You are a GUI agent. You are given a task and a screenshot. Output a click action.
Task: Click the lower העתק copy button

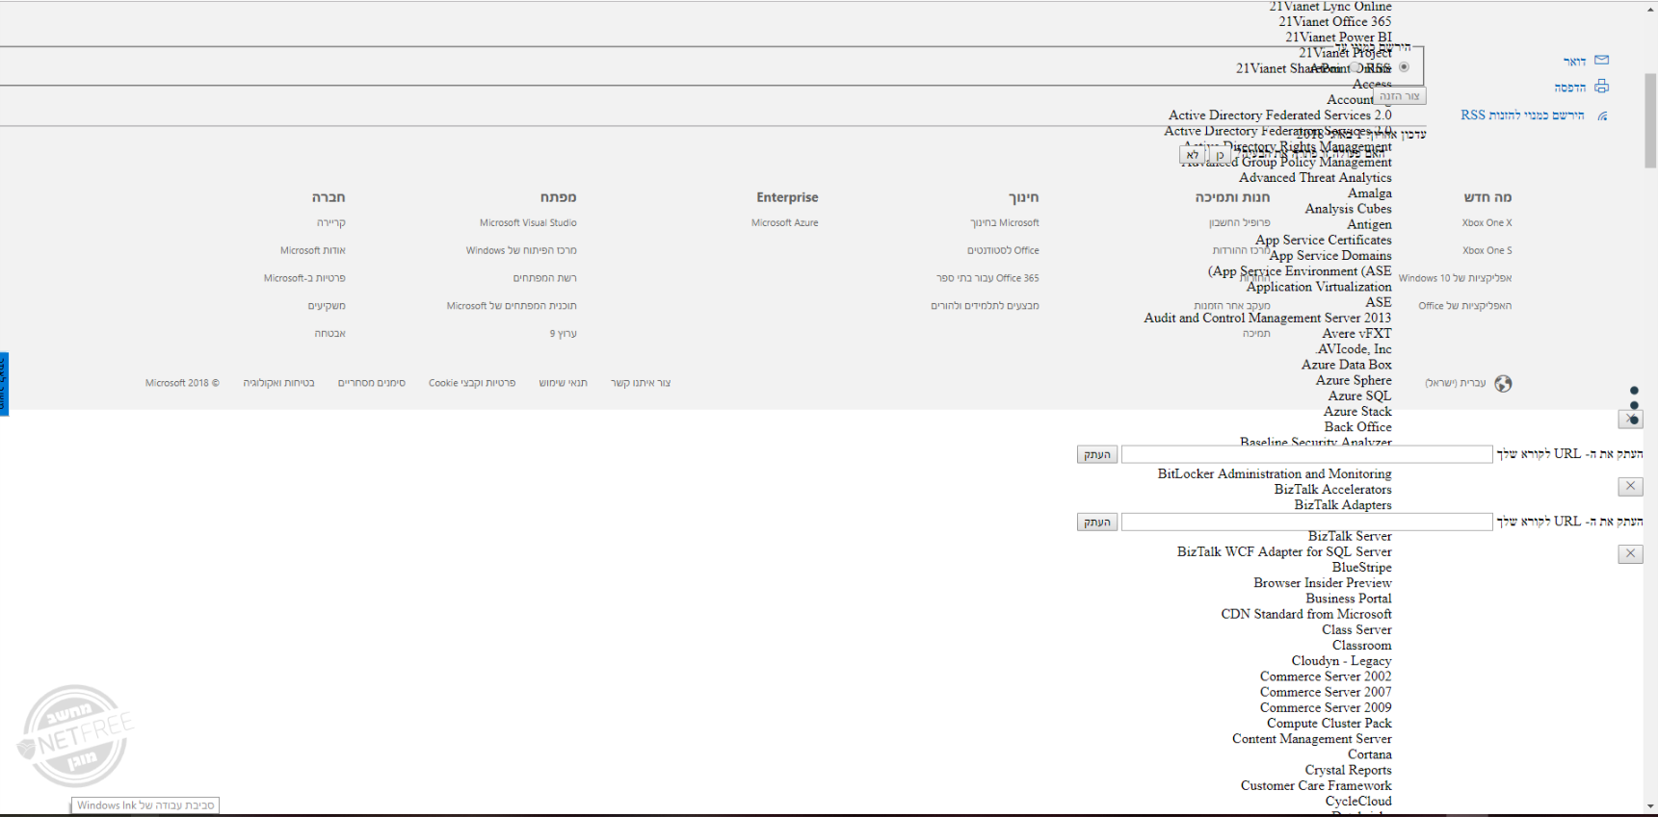(x=1097, y=522)
